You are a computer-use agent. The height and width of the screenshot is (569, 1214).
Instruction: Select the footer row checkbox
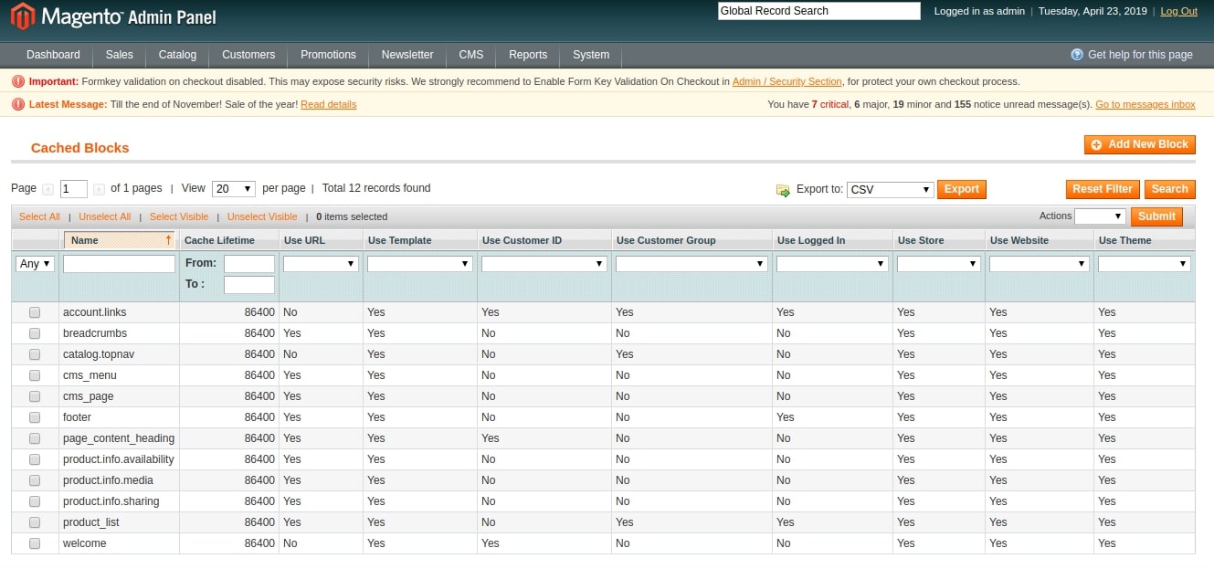click(35, 417)
